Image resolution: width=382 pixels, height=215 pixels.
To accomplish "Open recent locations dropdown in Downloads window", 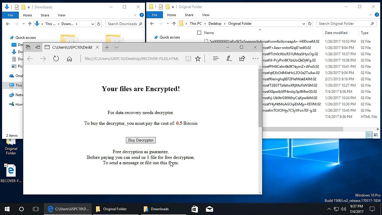I will click(23, 24).
